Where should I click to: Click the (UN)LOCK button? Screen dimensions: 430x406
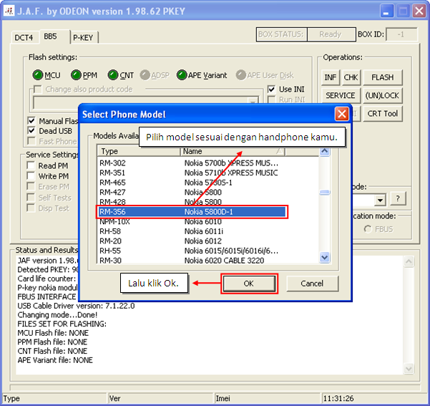coord(383,95)
